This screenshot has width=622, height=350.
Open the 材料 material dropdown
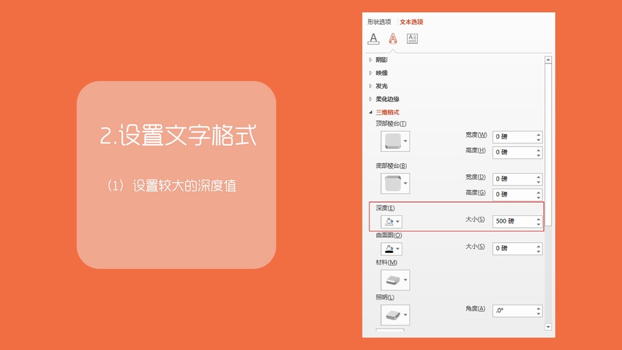[395, 280]
